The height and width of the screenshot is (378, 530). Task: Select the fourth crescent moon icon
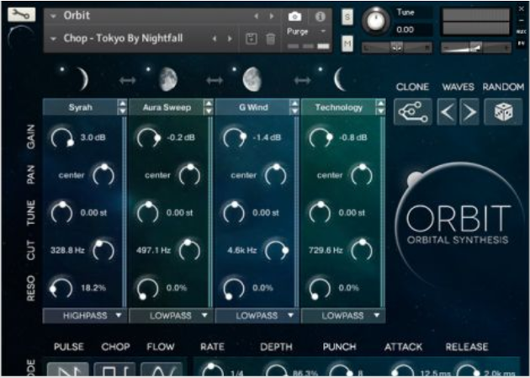pyautogui.click(x=339, y=79)
